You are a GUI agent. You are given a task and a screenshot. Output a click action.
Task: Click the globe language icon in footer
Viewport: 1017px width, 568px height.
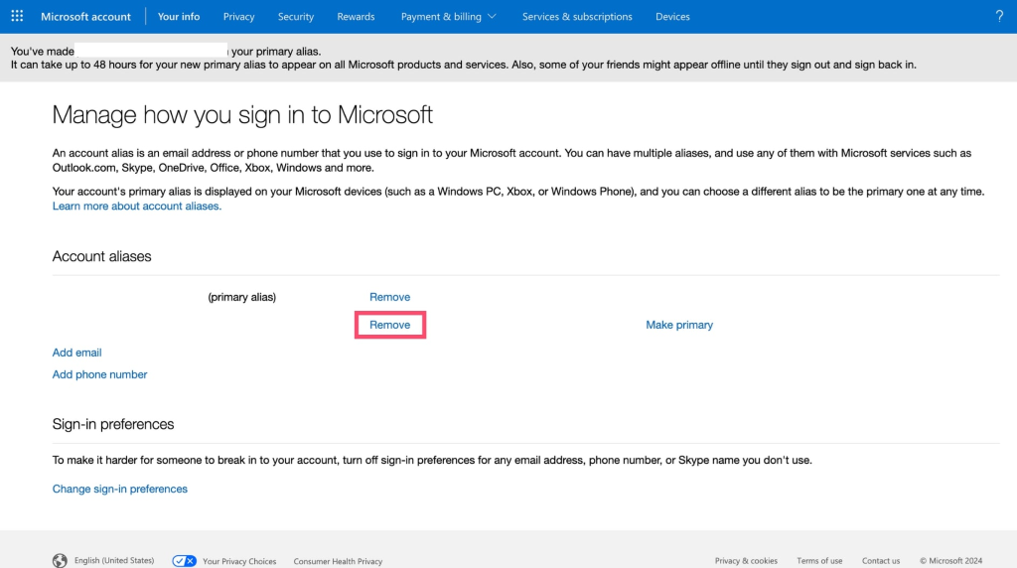coord(60,560)
